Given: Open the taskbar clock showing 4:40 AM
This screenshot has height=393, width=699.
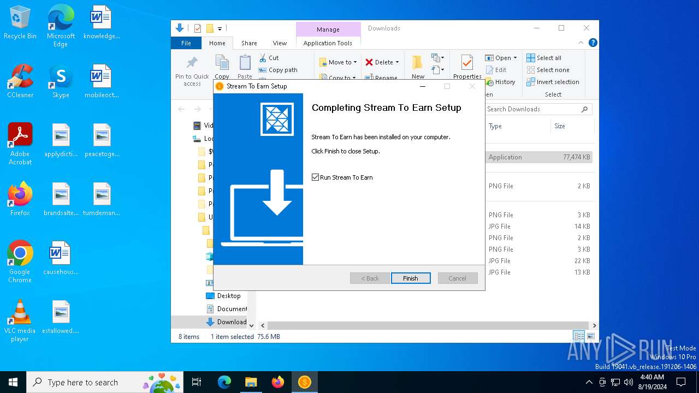Looking at the screenshot, I should (653, 382).
